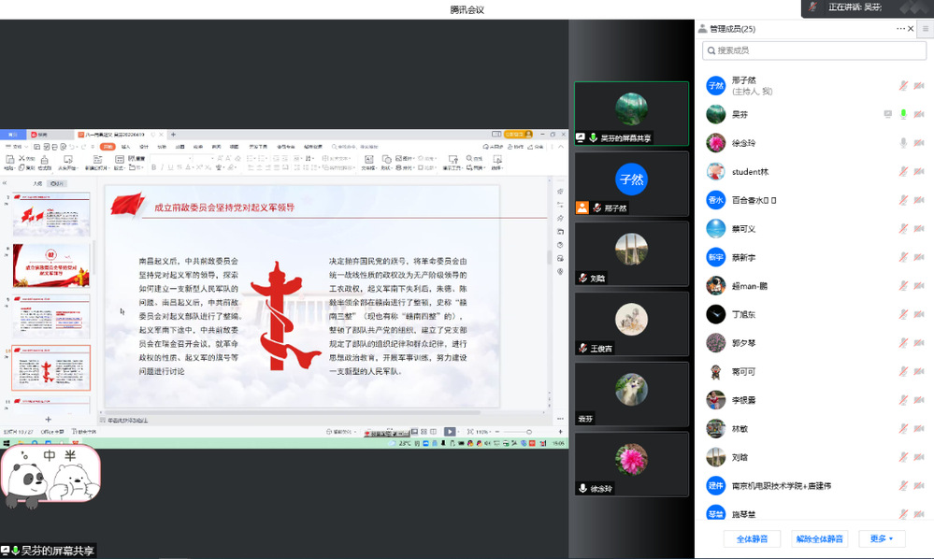Toggle camera for 李银露
This screenshot has height=559, width=934.
tap(918, 401)
